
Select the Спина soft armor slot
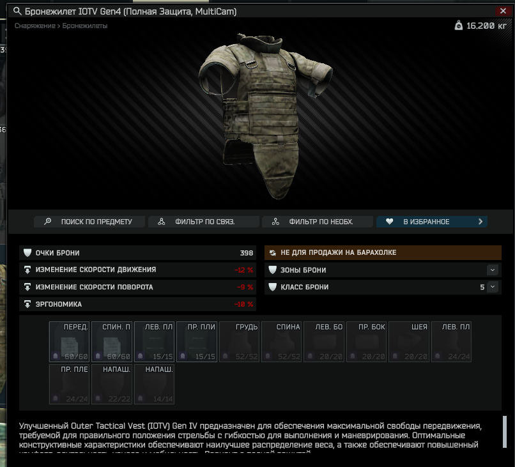pyautogui.click(x=282, y=342)
